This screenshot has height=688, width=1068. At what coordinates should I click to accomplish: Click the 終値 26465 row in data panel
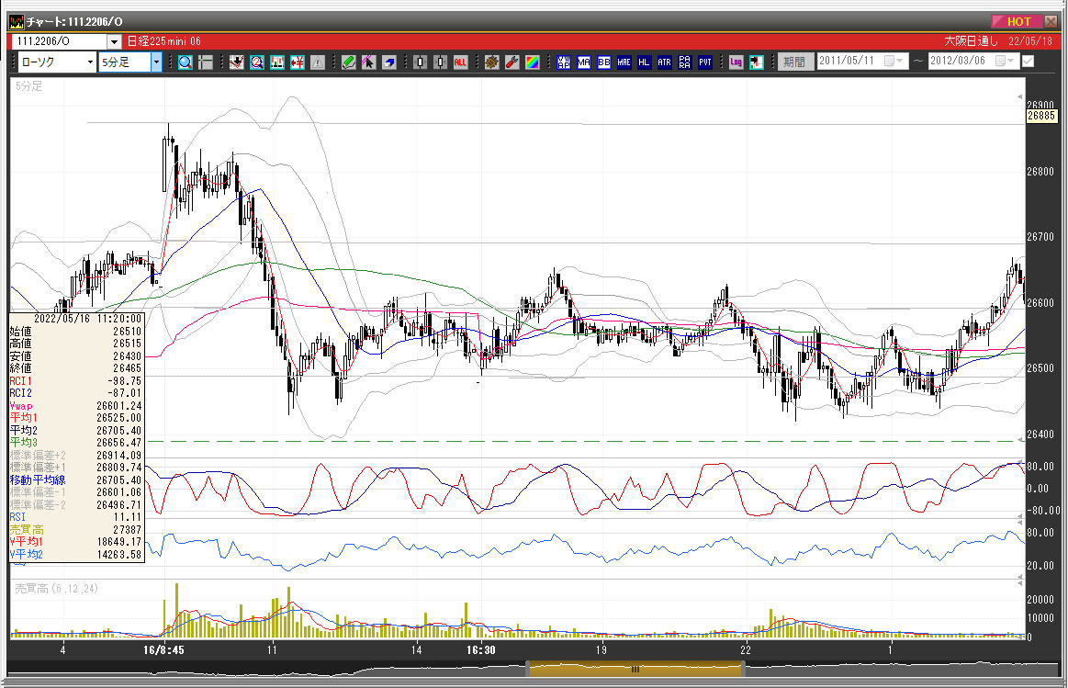76,368
